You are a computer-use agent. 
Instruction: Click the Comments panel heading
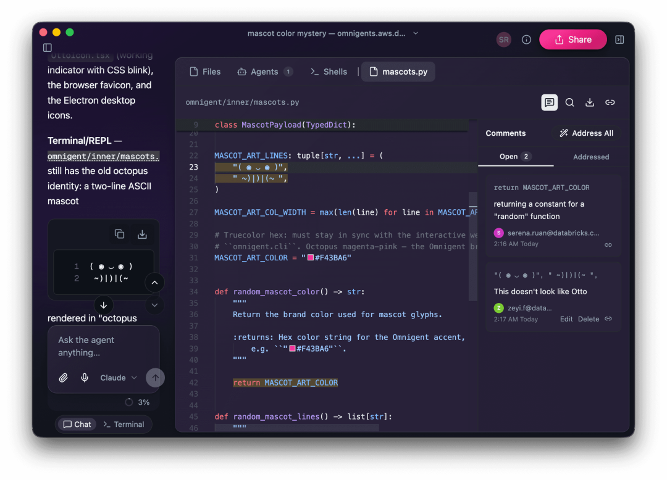coord(505,133)
